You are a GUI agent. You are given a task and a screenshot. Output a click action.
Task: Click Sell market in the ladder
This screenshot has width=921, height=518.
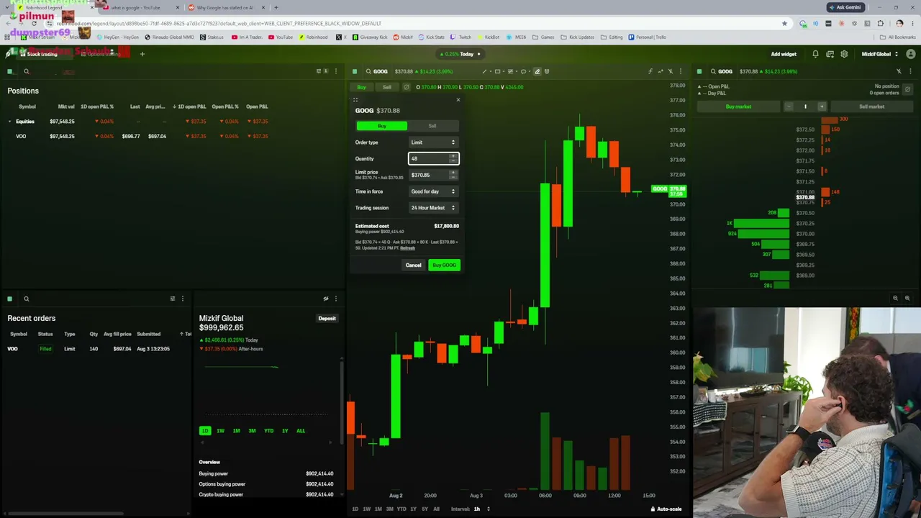[x=871, y=106]
